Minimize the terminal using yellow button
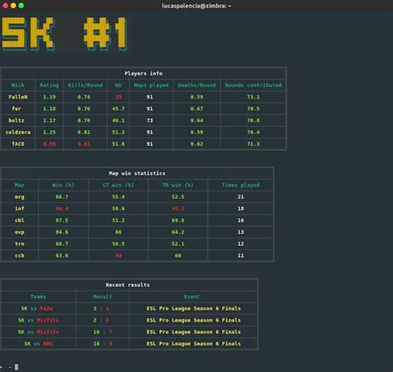This screenshot has height=372, width=393. coord(13,6)
